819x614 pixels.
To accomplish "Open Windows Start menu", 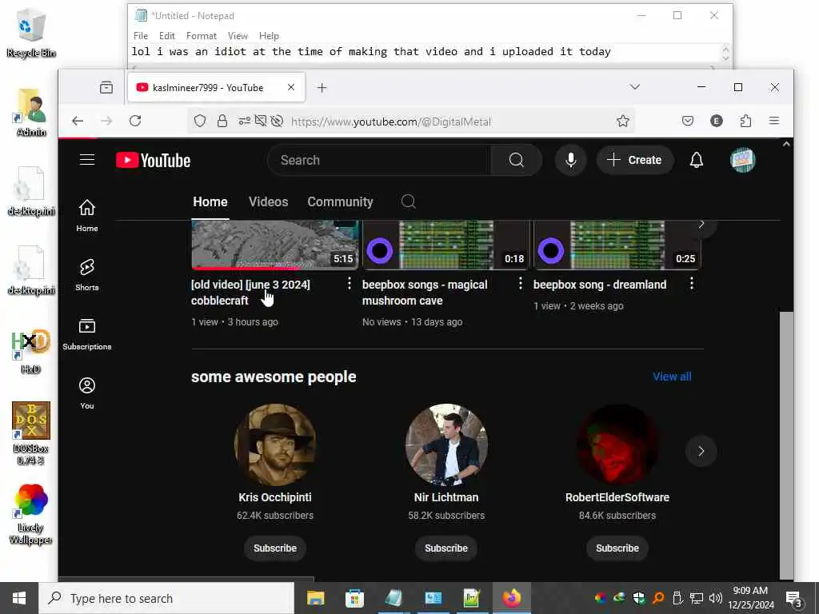I will [19, 598].
